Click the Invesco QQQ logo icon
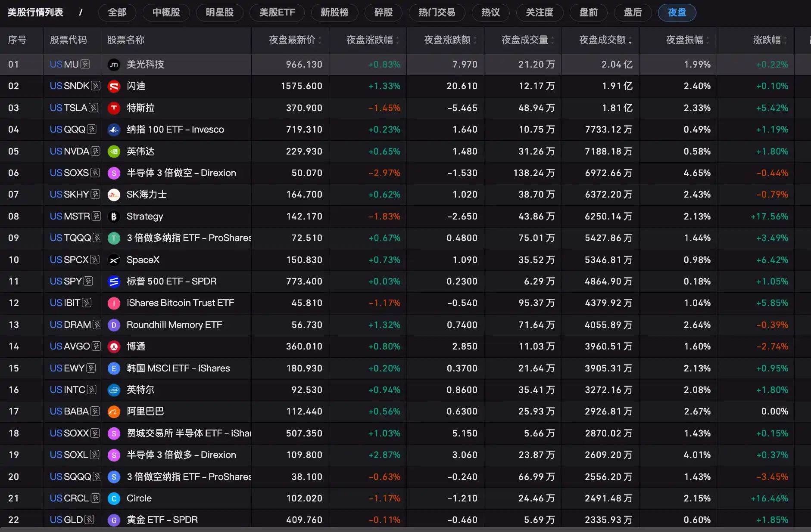Screen dimensions: 811x532 114,130
